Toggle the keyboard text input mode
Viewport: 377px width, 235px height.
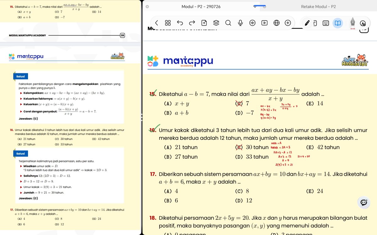click(326, 23)
